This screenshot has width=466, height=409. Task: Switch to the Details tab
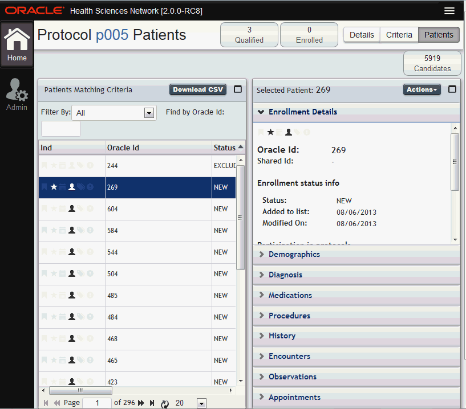(362, 35)
